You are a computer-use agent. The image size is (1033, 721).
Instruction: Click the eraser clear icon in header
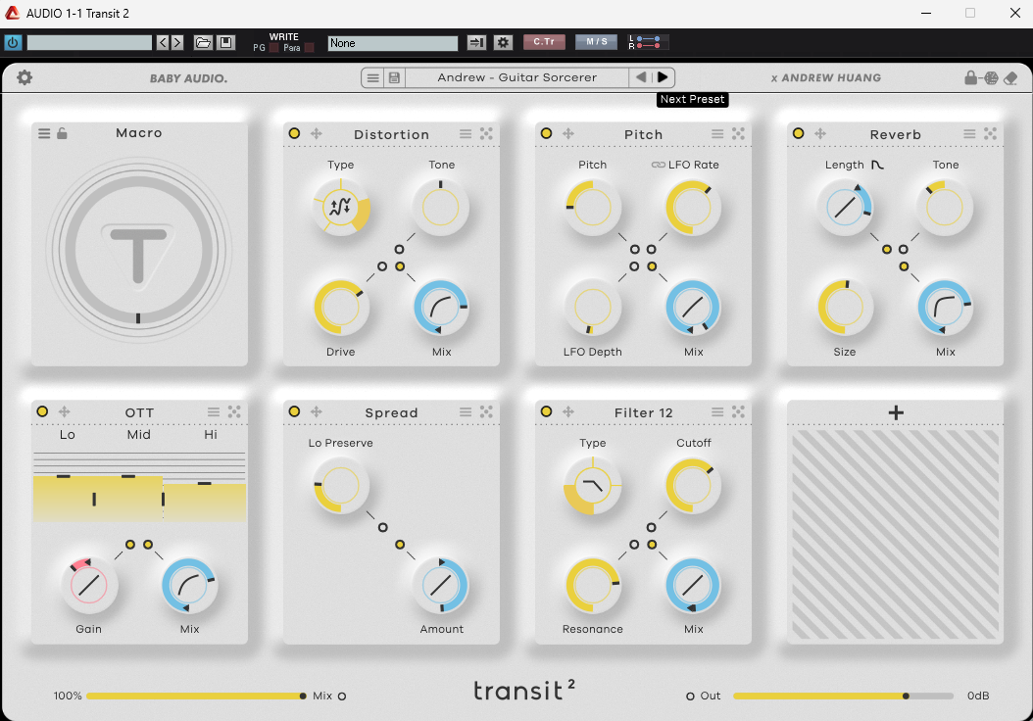pos(1010,78)
